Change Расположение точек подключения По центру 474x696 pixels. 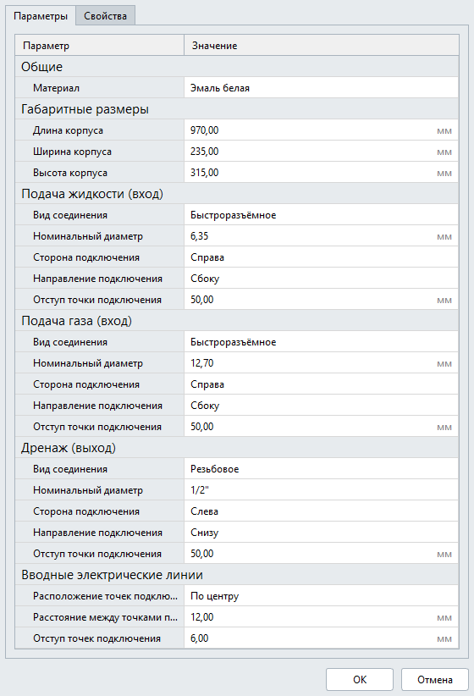[x=322, y=596]
